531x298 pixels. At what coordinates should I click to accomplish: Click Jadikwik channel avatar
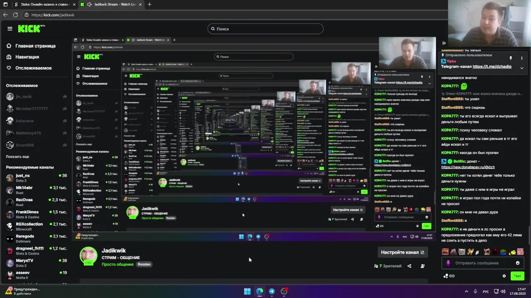88,256
